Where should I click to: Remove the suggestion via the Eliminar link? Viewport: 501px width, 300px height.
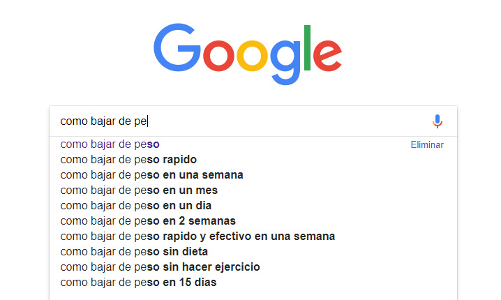click(x=427, y=144)
